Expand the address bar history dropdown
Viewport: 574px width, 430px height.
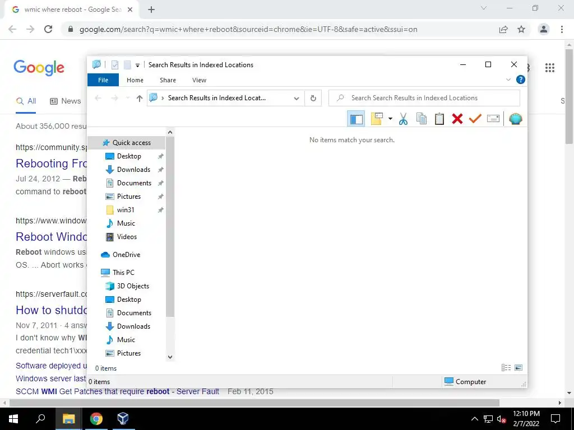pyautogui.click(x=297, y=98)
